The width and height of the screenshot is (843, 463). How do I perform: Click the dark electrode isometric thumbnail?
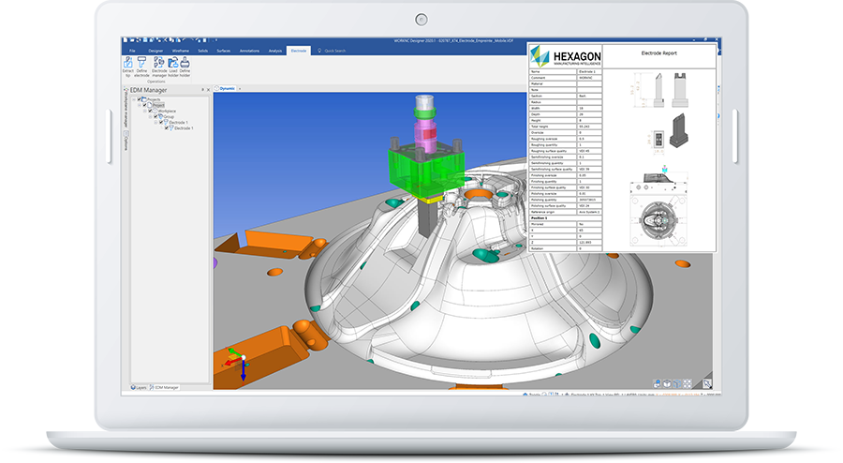(680, 130)
